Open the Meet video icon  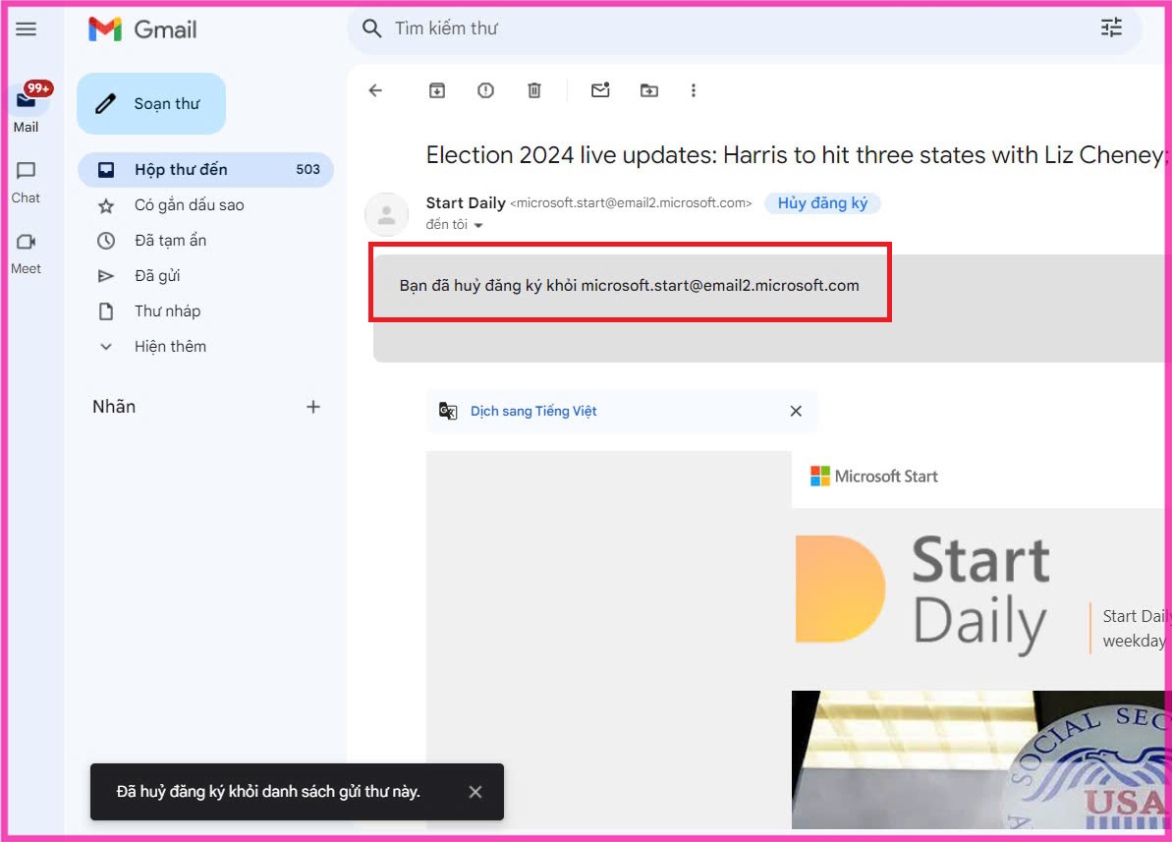click(x=27, y=242)
